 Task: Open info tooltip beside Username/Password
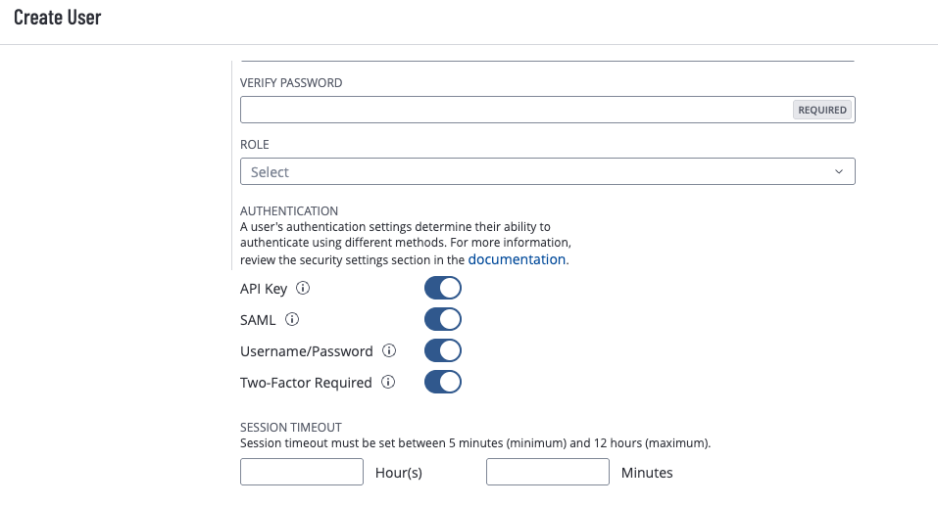tap(389, 350)
